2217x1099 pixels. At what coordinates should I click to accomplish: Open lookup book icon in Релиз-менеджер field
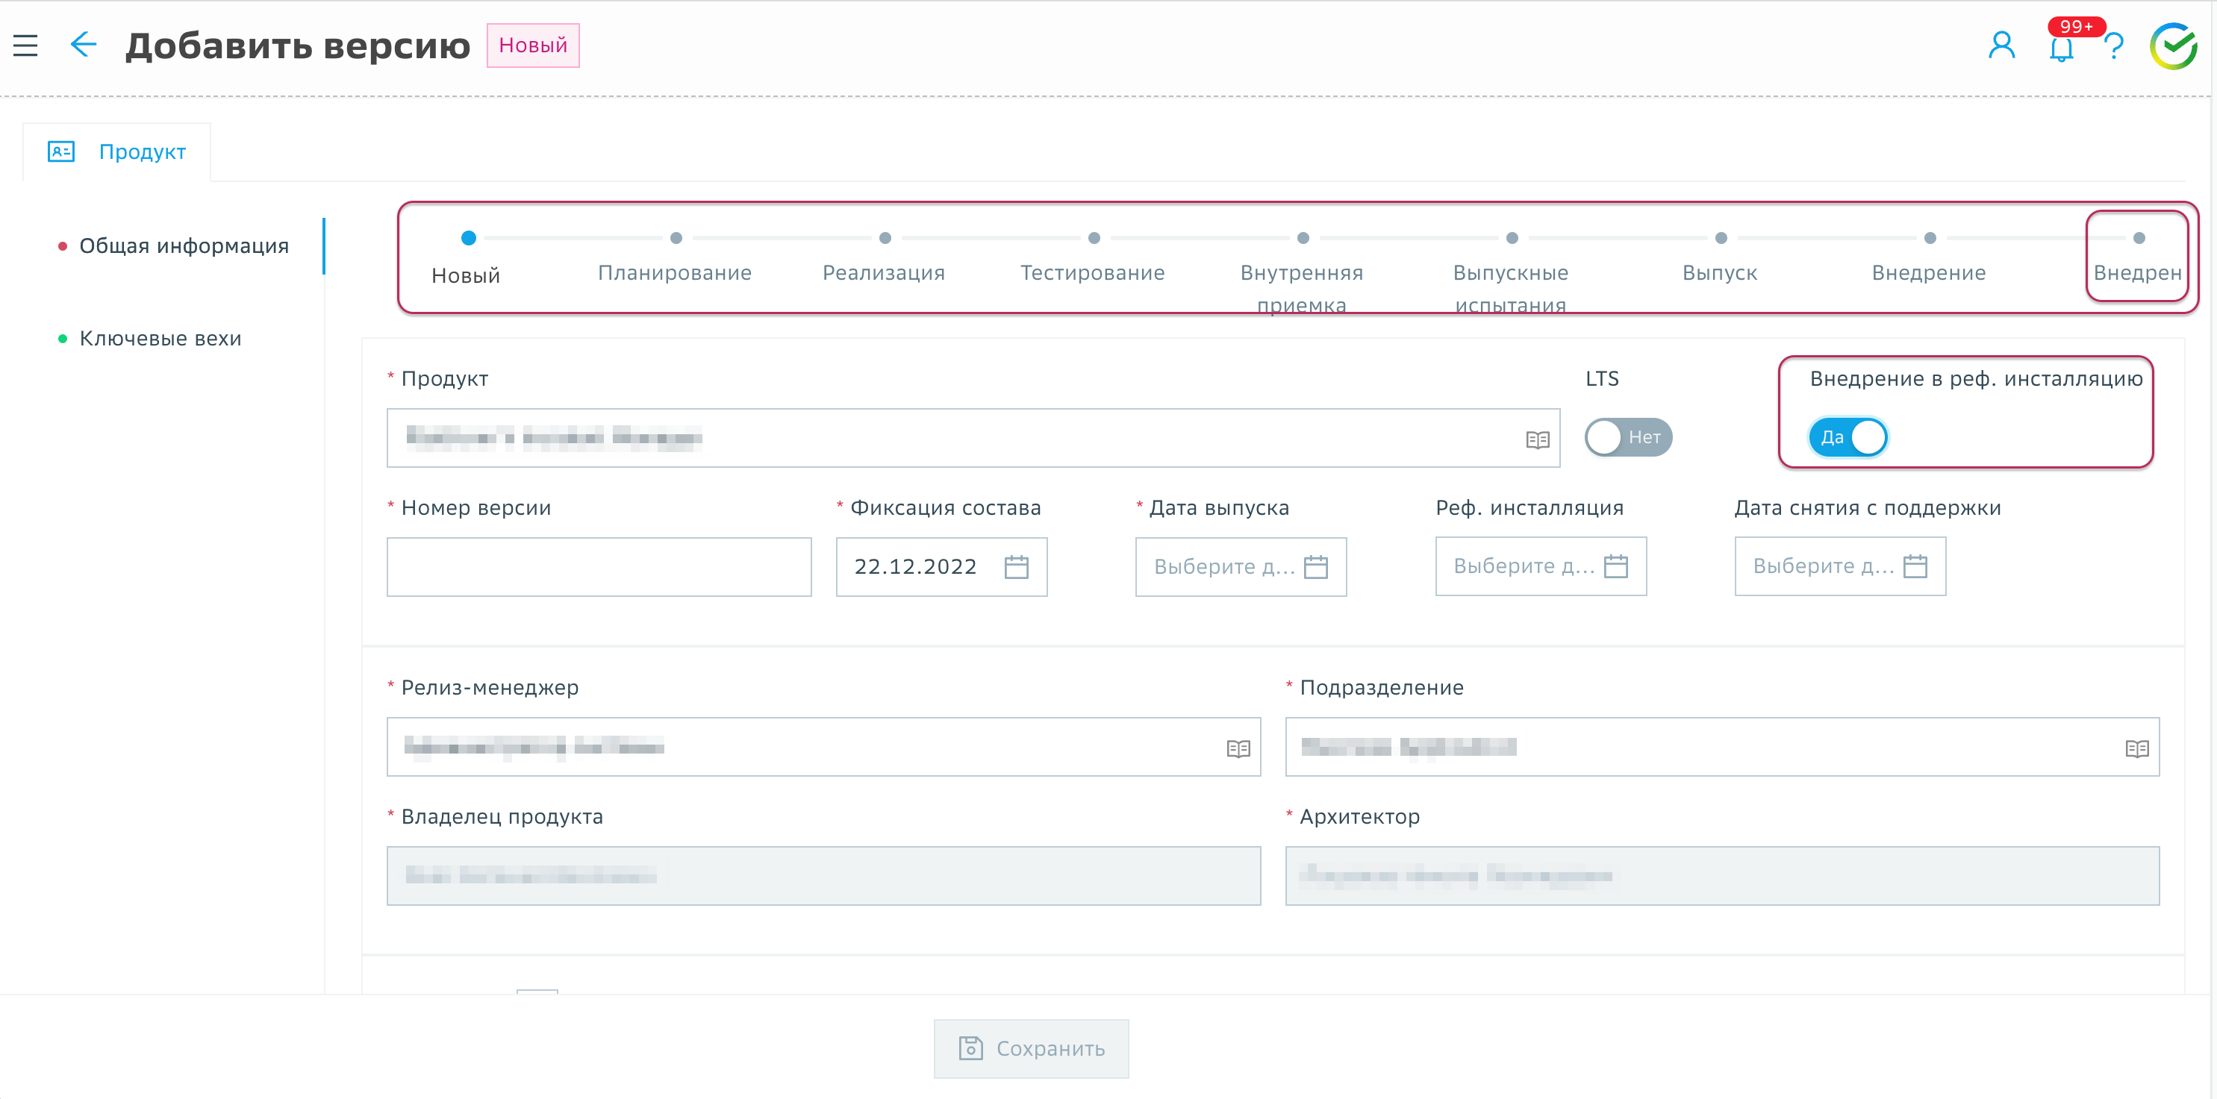(1238, 748)
